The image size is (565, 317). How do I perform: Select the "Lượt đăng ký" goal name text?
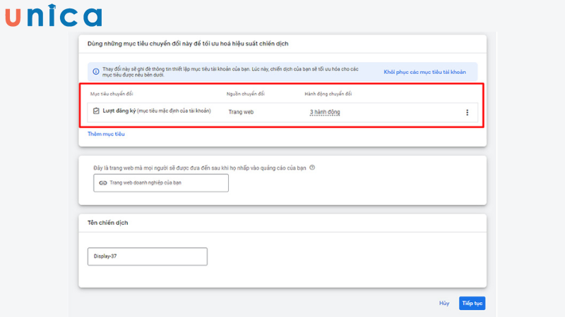point(119,111)
